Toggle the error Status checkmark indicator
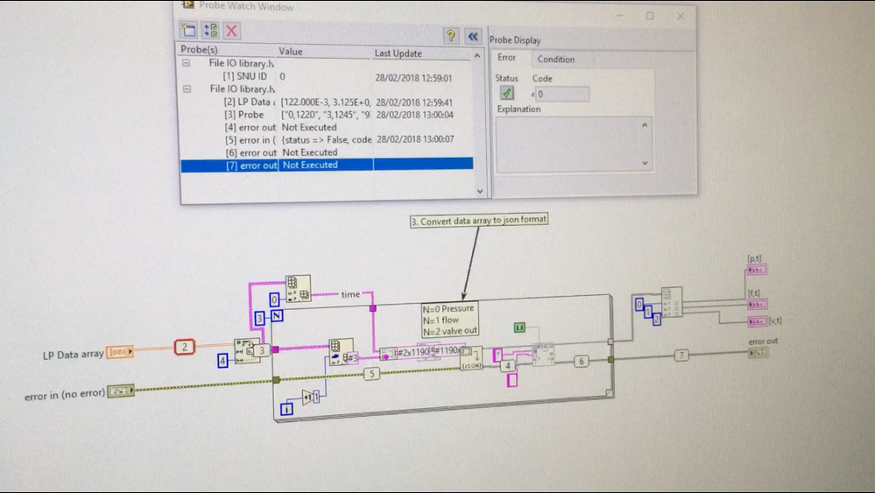The height and width of the screenshot is (493, 875). click(507, 94)
